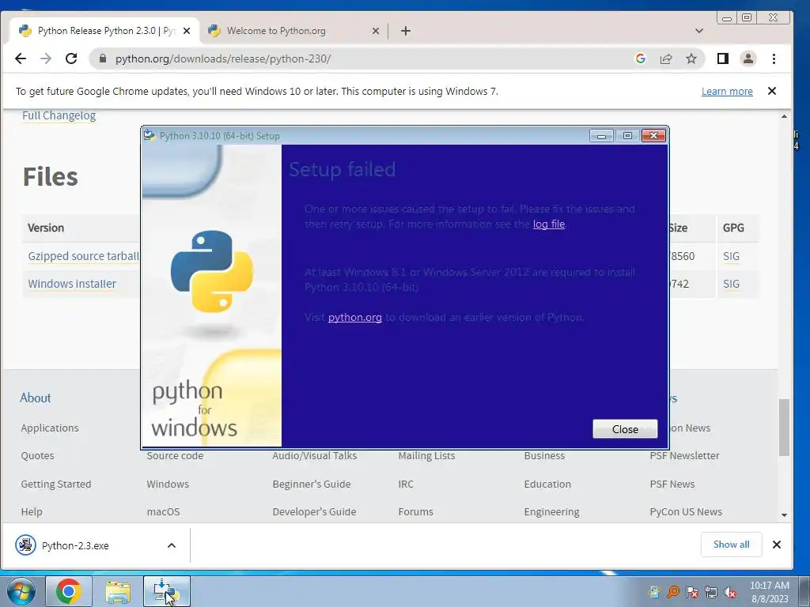810x607 pixels.
Task: Close Python Setup with red X
Action: click(653, 136)
